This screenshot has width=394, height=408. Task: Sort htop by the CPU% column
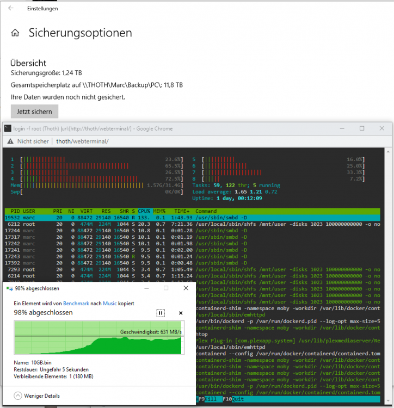pyautogui.click(x=144, y=211)
